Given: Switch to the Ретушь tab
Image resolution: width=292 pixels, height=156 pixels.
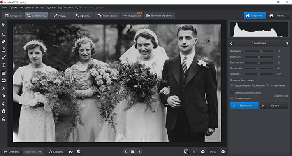Looking at the screenshot, I should (x=61, y=16).
